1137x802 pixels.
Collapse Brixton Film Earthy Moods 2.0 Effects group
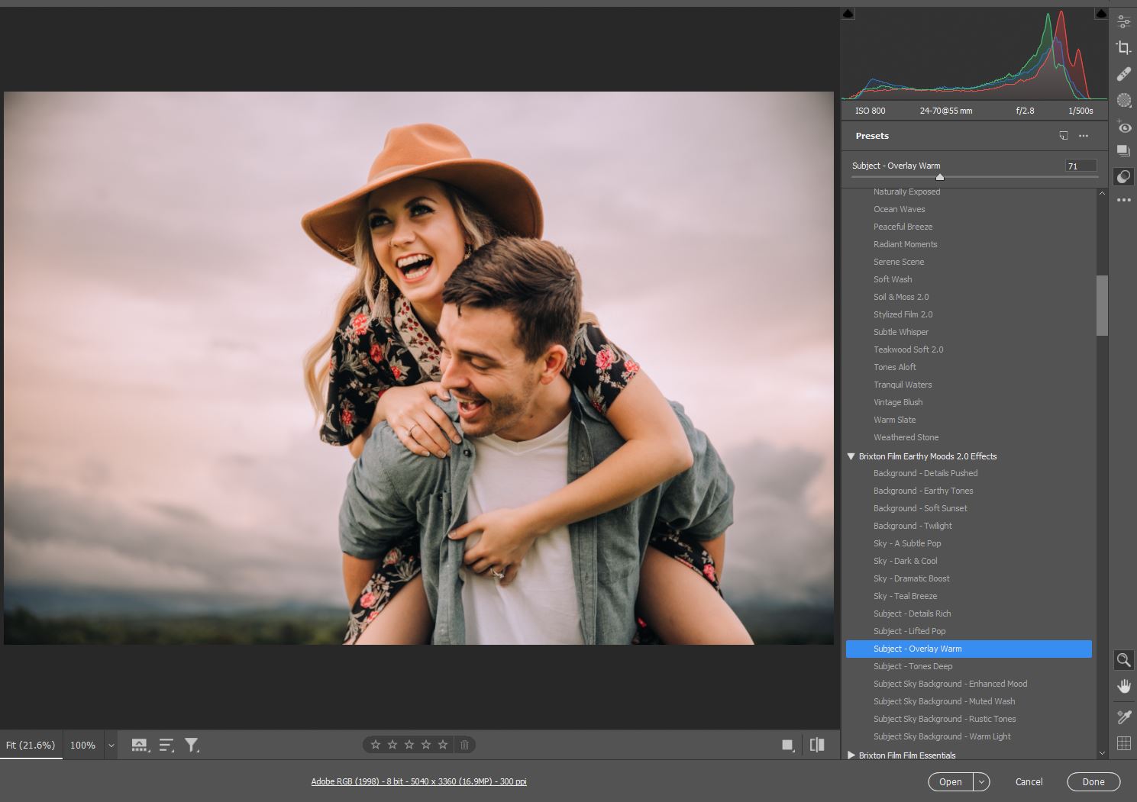(x=851, y=456)
